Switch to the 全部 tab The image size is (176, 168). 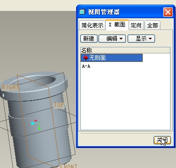152,25
